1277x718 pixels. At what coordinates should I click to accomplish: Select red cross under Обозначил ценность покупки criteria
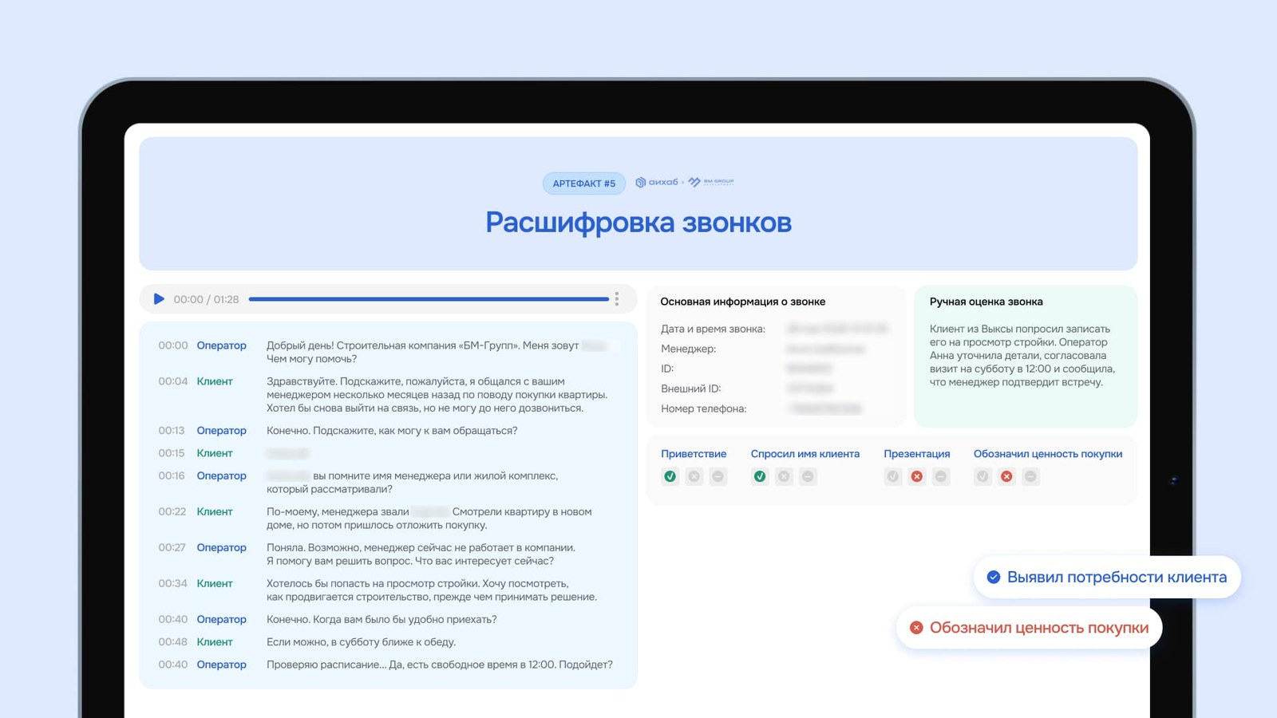1006,476
